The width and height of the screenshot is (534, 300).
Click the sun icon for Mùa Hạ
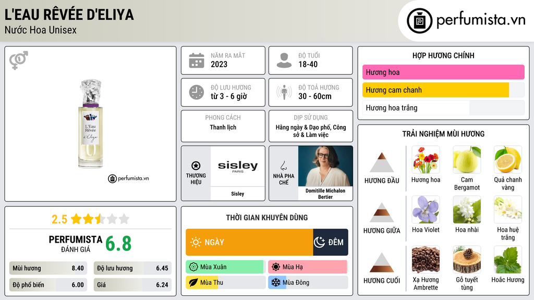point(276,267)
